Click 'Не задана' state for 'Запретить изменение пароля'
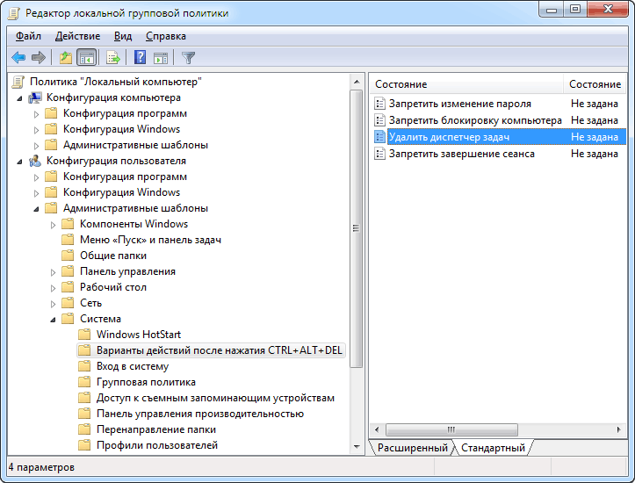This screenshot has height=483, width=635. tap(595, 104)
